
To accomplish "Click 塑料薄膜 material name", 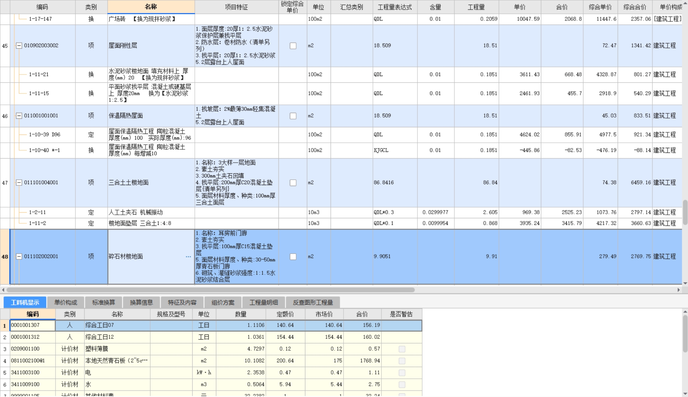I will click(117, 349).
